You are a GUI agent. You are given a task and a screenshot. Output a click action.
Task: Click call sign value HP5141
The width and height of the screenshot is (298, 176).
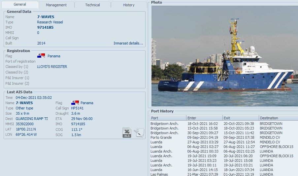pos(77,108)
